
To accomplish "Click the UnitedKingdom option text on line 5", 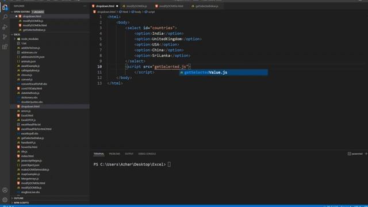I will coord(167,39).
